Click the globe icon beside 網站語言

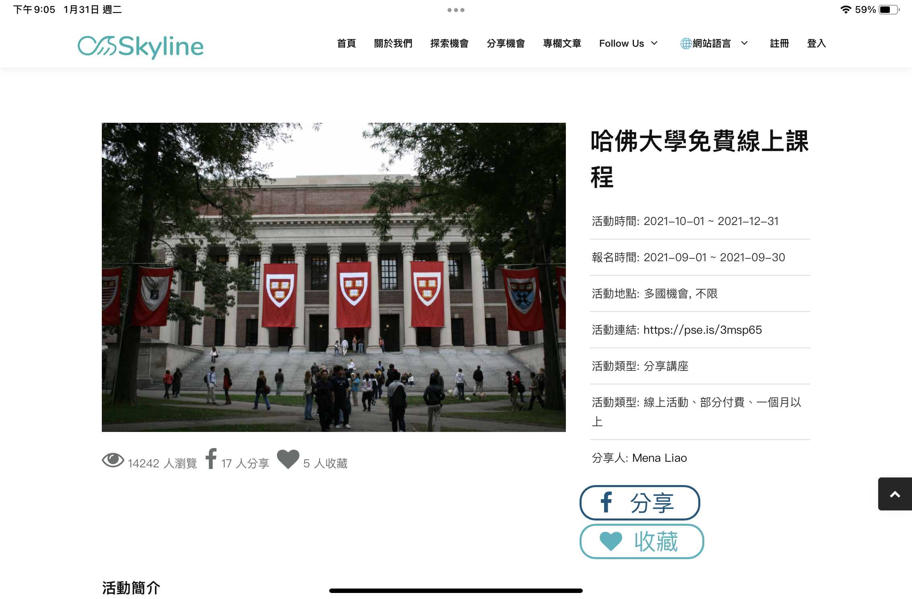click(x=685, y=43)
